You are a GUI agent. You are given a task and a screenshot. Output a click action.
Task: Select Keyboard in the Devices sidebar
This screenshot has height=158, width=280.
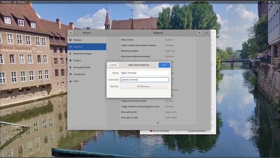(x=87, y=47)
